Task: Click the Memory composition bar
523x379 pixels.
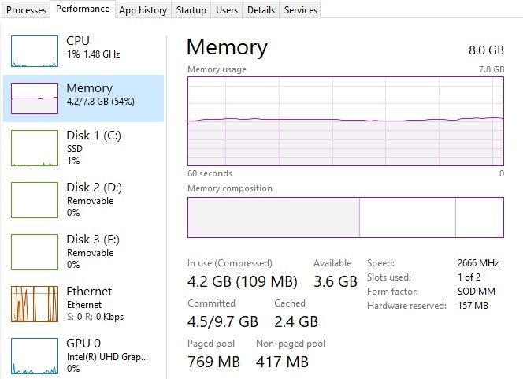Action: click(345, 217)
